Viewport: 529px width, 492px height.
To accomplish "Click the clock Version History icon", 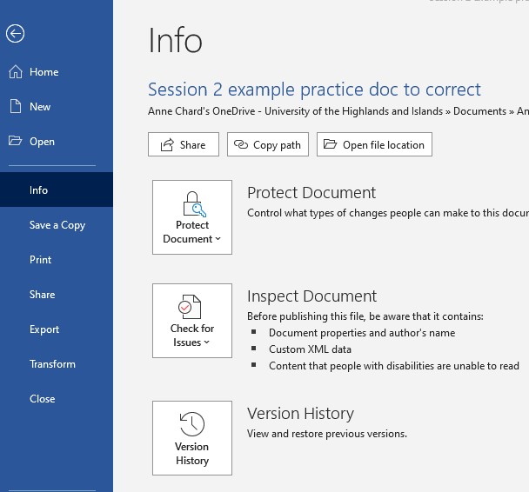I will (x=192, y=424).
